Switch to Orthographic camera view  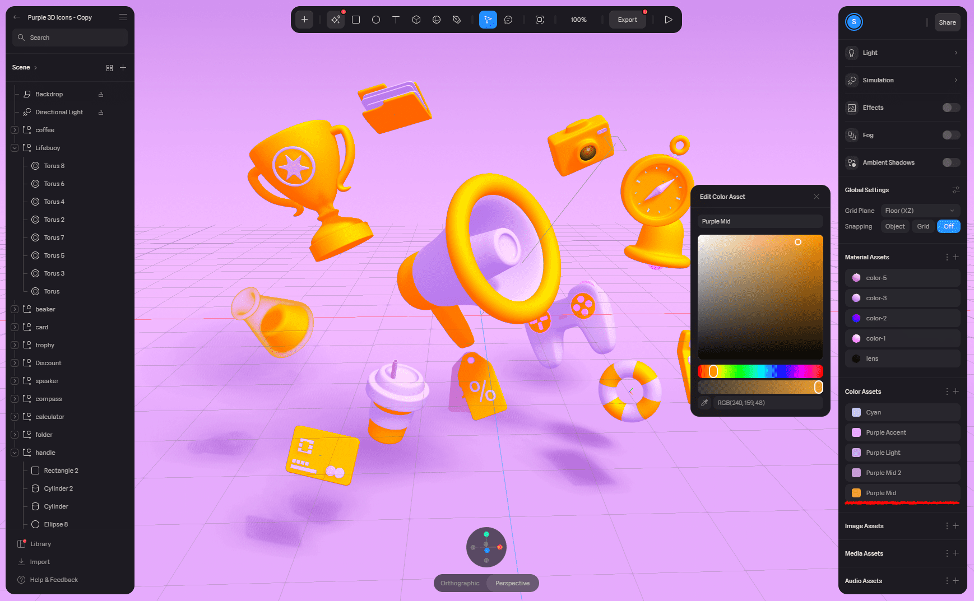(460, 583)
